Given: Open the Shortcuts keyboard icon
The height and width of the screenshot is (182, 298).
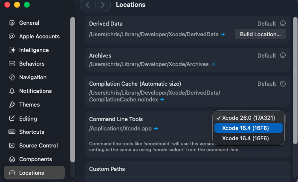Looking at the screenshot, I should [x=12, y=132].
